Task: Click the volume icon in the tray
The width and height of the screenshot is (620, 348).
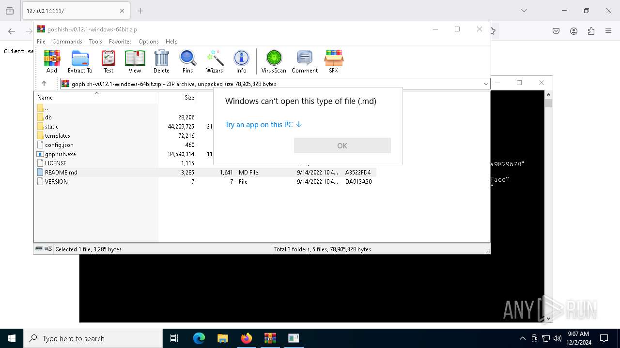Action: point(557,338)
